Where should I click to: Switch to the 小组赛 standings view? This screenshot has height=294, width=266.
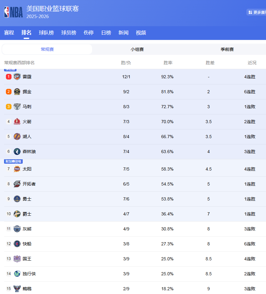tap(137, 49)
